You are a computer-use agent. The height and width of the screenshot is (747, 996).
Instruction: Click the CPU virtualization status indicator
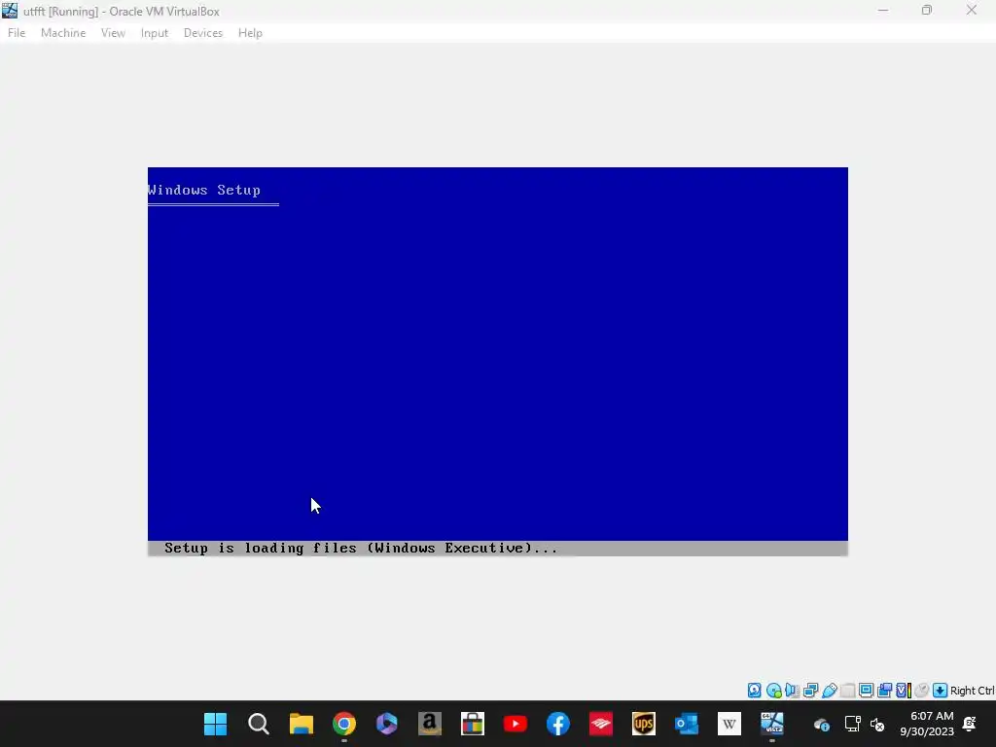pos(904,691)
